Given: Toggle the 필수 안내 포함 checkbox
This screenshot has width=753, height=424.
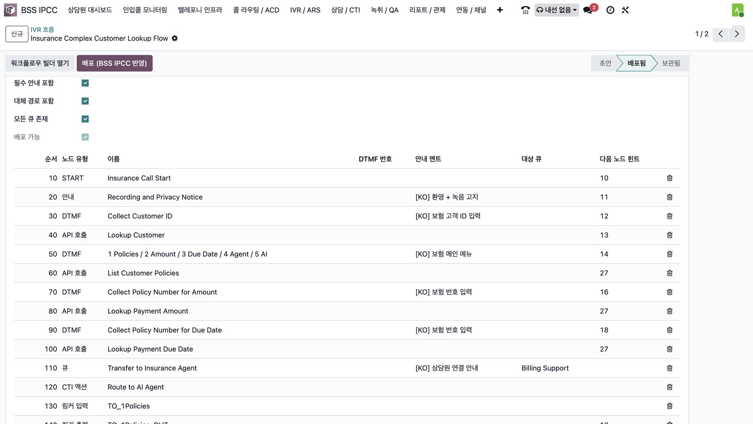Looking at the screenshot, I should tap(85, 83).
